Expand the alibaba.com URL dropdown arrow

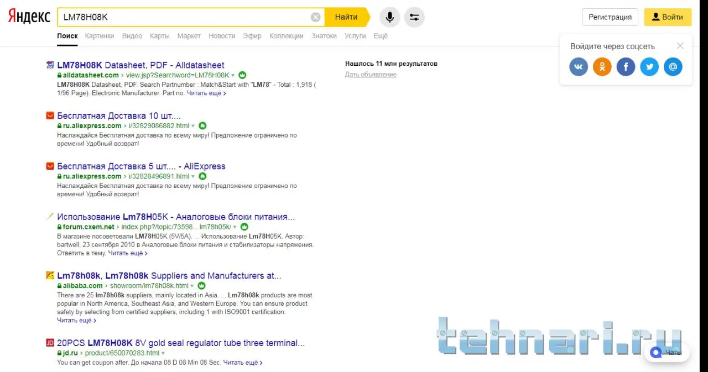point(192,286)
